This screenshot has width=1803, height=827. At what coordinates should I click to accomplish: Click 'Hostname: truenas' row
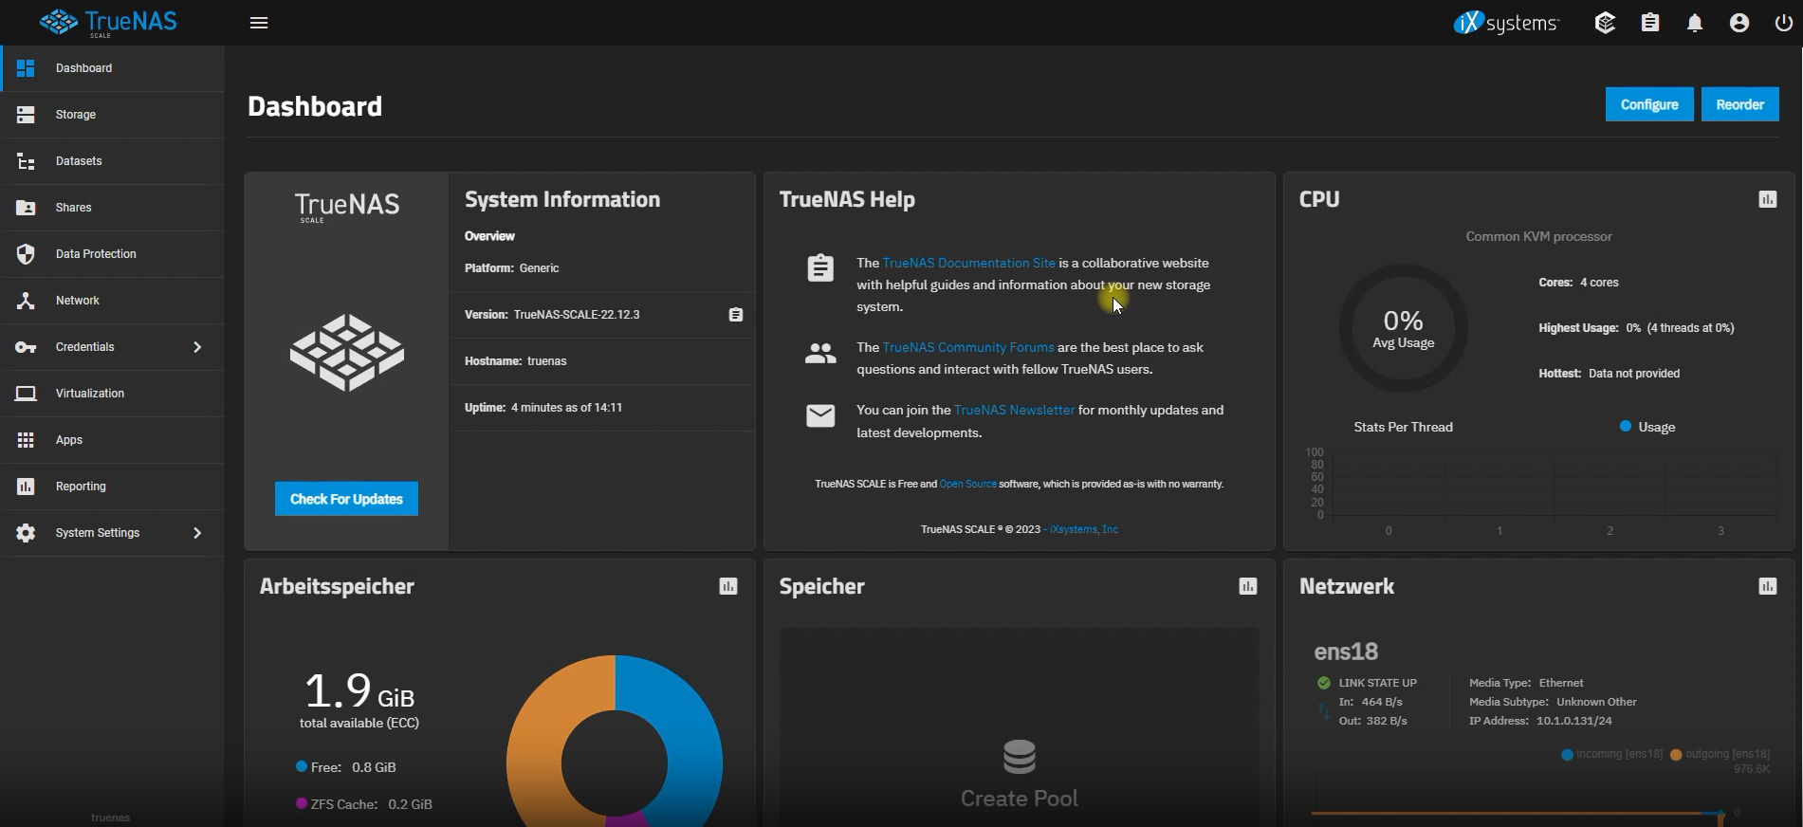(602, 361)
